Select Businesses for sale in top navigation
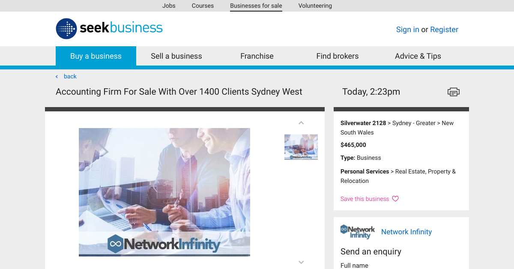Screen dimensions: 514x269 256,6
